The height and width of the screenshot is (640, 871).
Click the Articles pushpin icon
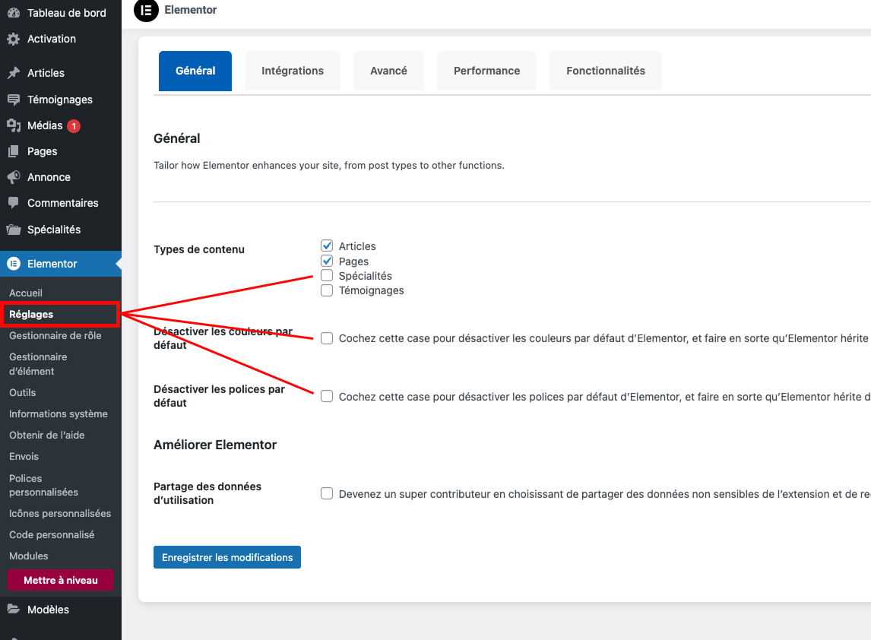14,73
